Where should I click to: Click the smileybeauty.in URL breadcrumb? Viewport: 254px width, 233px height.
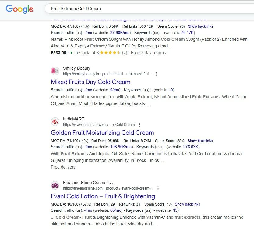point(107,74)
